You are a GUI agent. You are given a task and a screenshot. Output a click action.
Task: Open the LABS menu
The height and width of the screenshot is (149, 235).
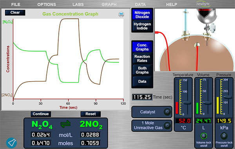[x=78, y=4]
